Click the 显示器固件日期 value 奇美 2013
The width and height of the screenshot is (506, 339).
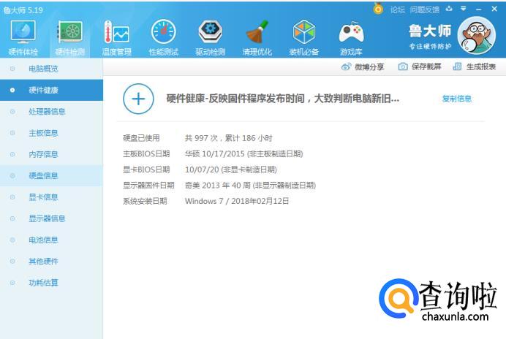(x=250, y=186)
